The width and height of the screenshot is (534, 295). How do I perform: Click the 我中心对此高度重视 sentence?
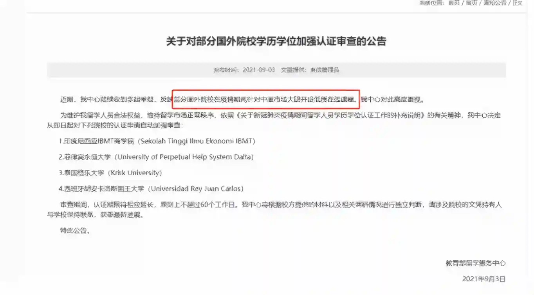coord(392,99)
